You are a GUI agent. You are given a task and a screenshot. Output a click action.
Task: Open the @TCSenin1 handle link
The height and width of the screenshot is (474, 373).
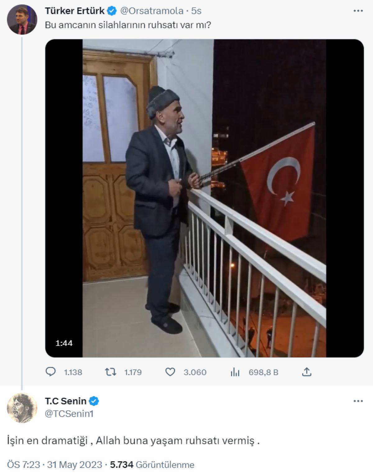pyautogui.click(x=69, y=414)
